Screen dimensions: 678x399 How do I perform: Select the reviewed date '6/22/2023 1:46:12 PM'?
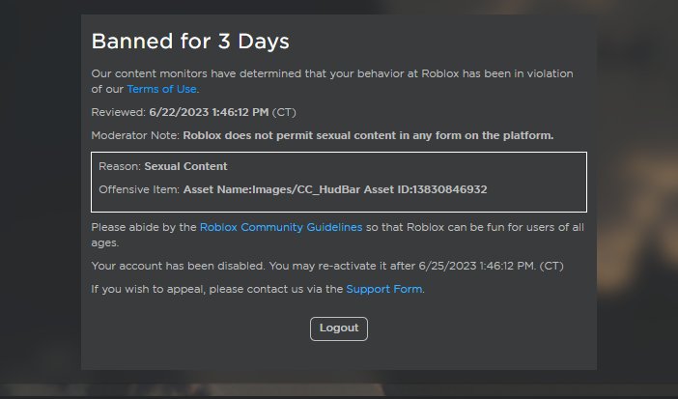point(209,112)
